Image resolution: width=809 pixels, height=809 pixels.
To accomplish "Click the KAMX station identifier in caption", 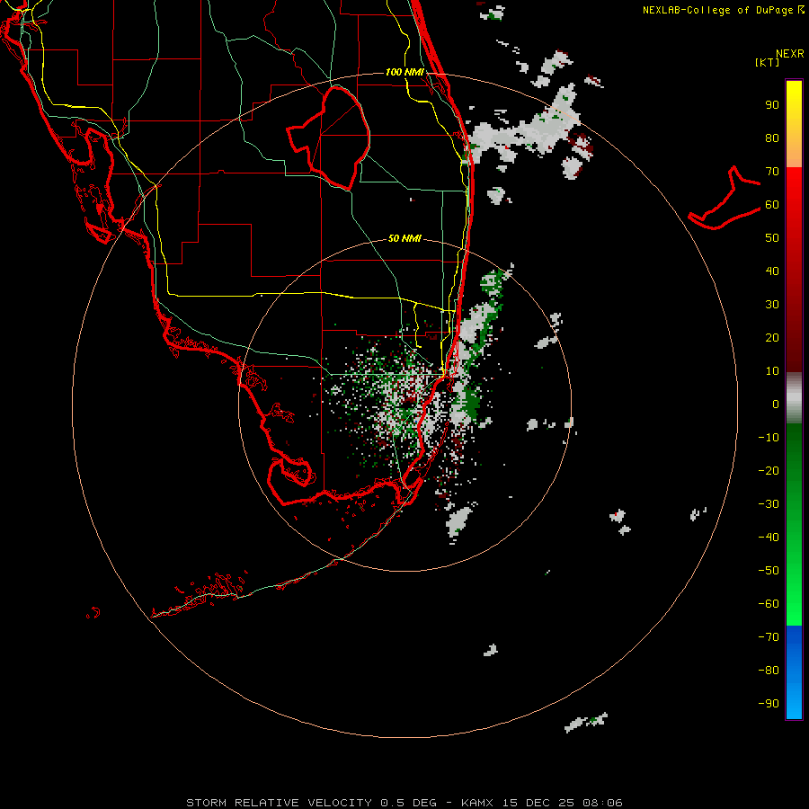I will pyautogui.click(x=476, y=803).
